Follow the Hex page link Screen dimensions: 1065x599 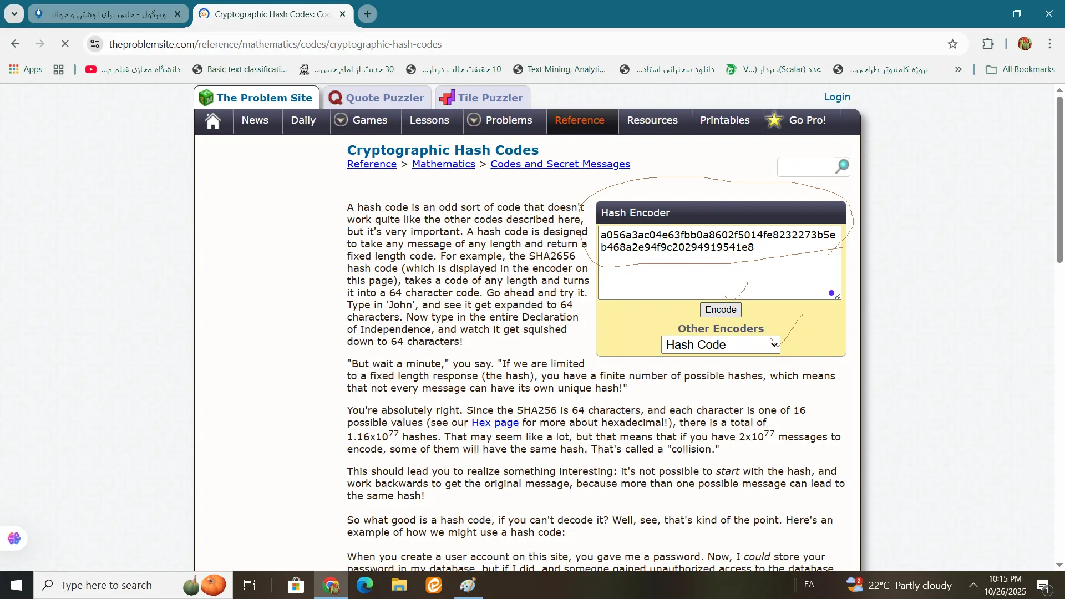coord(495,423)
